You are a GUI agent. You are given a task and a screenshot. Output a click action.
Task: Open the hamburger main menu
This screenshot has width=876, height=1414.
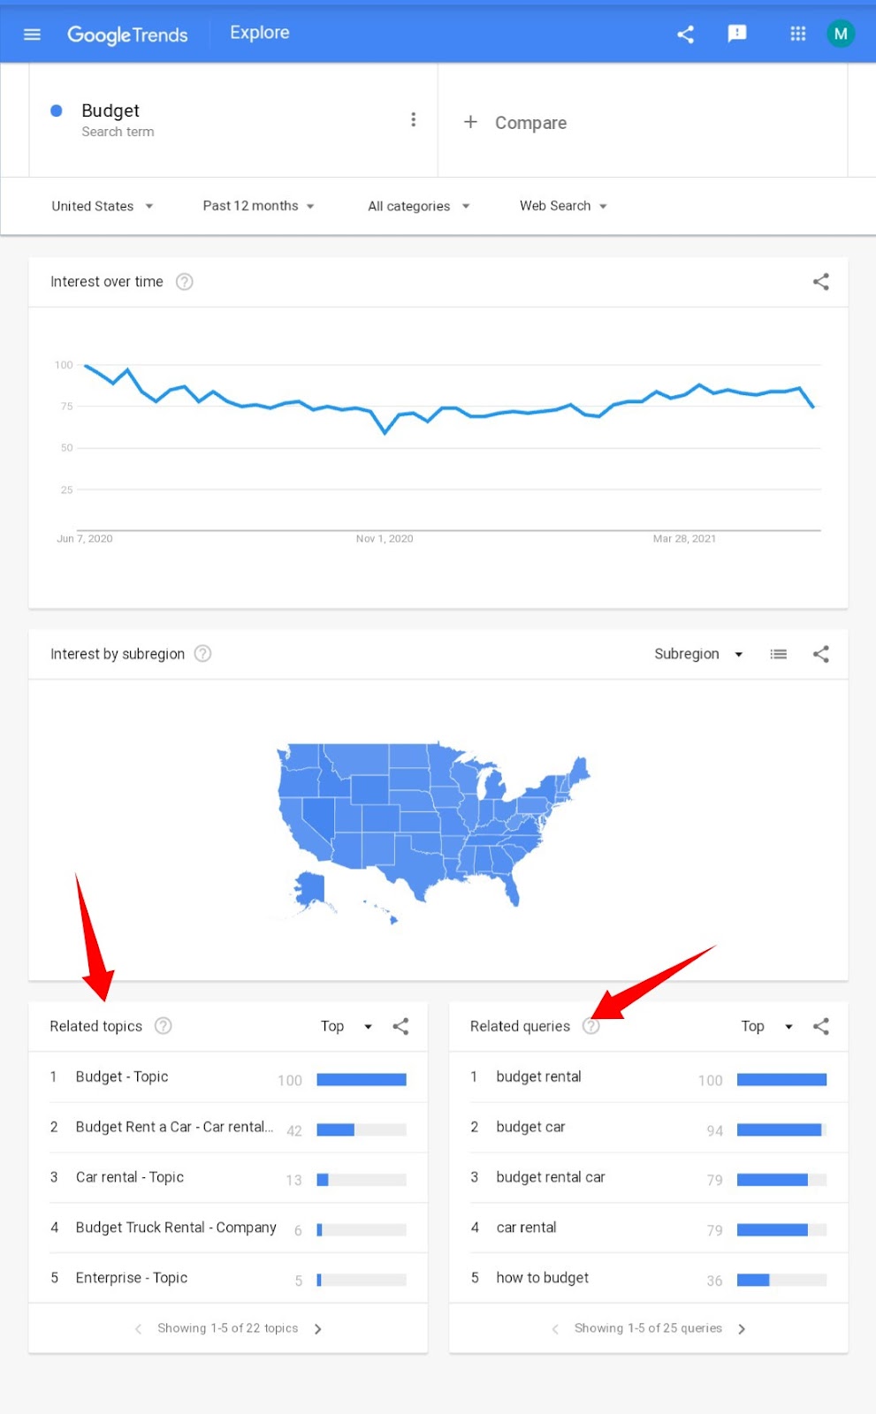point(32,34)
